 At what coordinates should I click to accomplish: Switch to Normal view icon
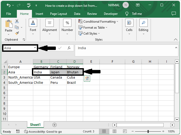(104, 131)
